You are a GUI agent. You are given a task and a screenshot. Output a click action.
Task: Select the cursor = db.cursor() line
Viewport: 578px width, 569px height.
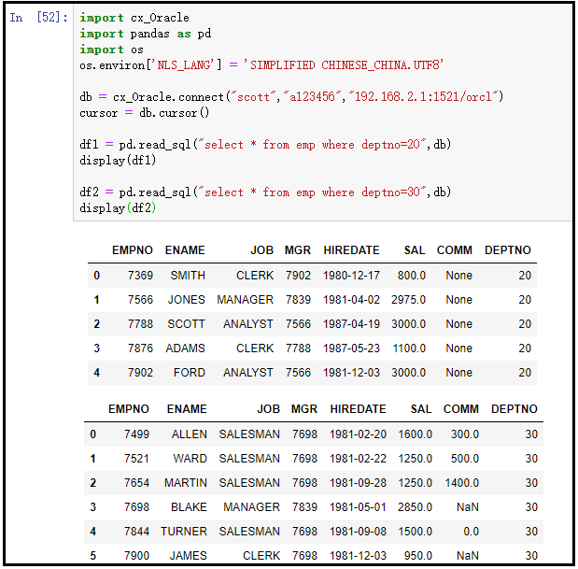pyautogui.click(x=145, y=113)
